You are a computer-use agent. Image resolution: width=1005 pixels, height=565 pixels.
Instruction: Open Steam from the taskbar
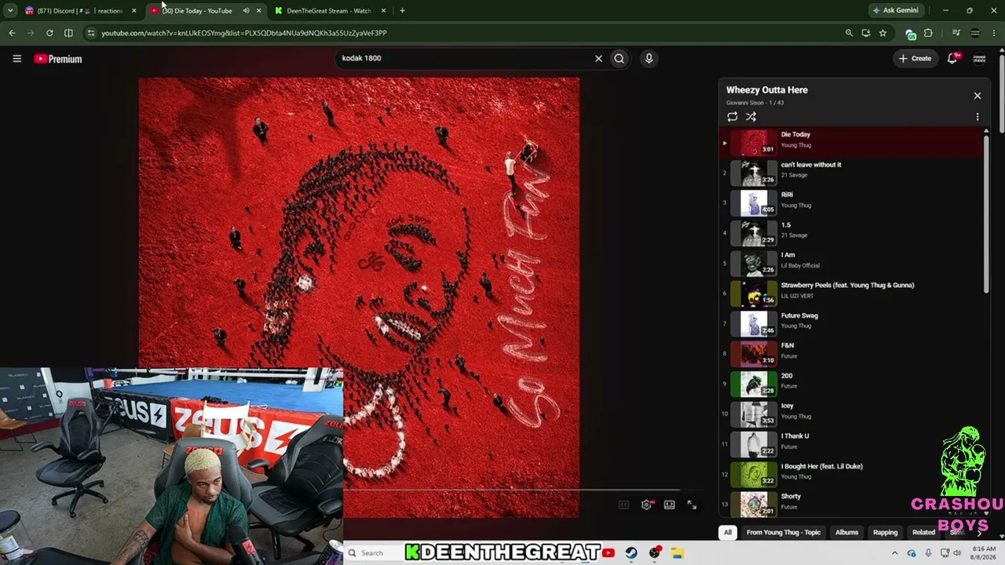(631, 553)
